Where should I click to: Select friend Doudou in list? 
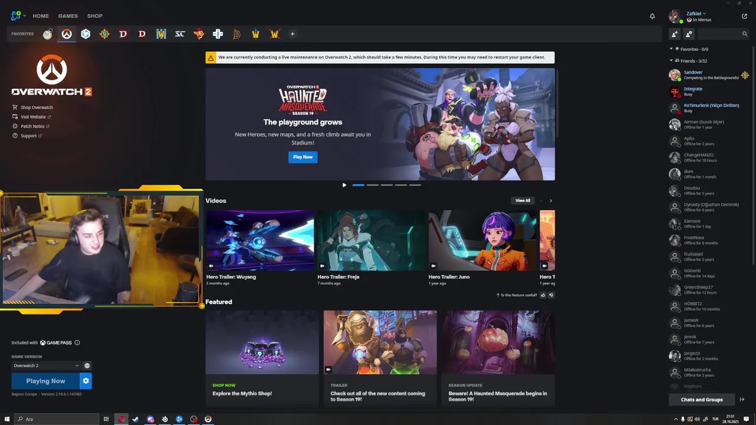click(x=709, y=191)
